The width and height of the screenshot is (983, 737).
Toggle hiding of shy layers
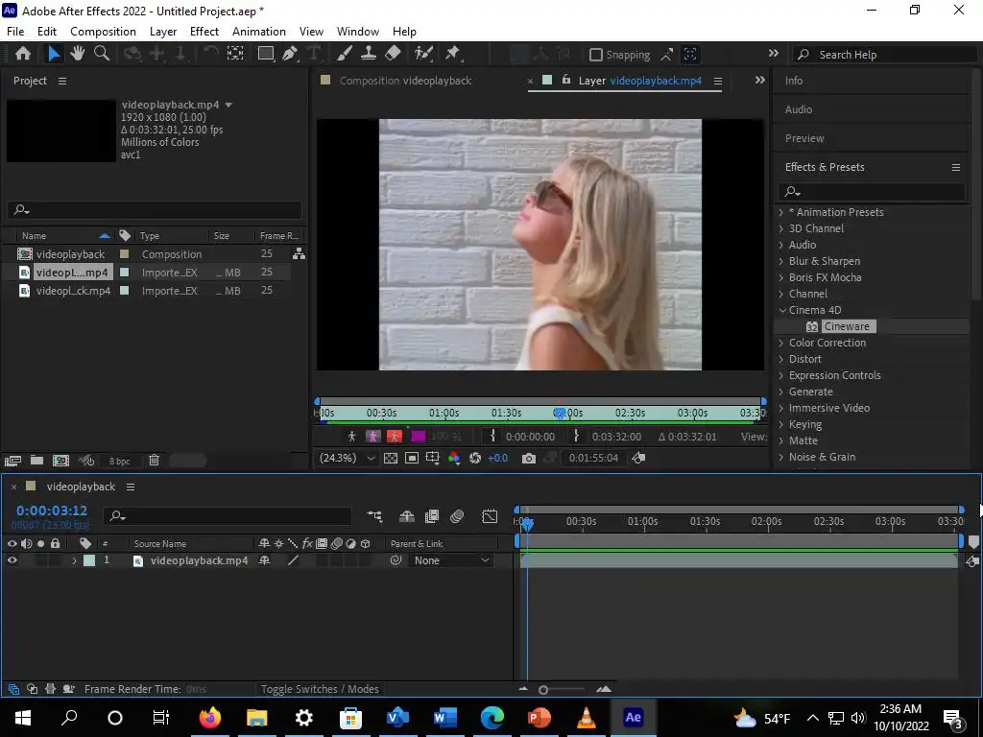407,516
